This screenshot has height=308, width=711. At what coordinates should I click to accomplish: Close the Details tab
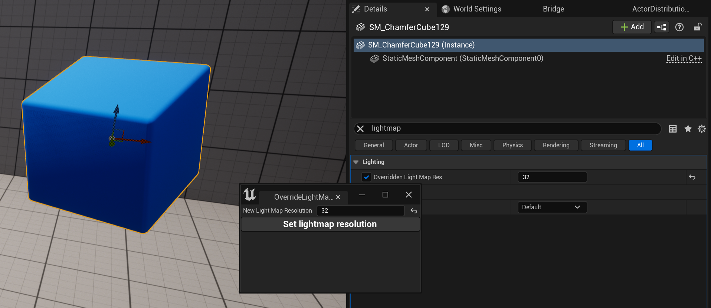427,9
